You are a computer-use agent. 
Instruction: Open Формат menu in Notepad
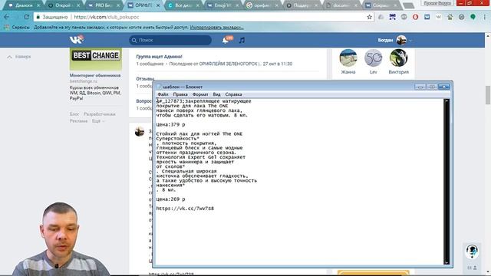(200, 94)
